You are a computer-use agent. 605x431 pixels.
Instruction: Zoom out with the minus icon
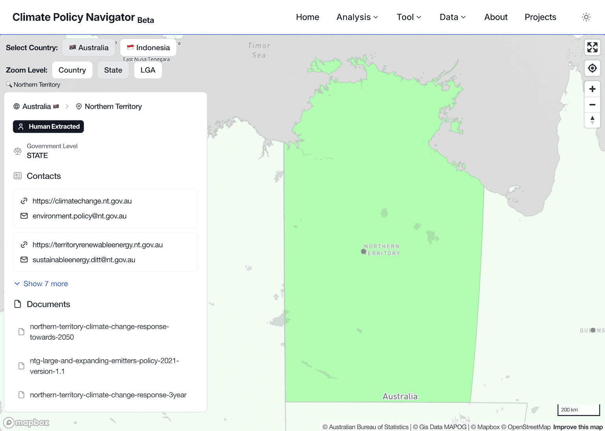click(x=592, y=105)
